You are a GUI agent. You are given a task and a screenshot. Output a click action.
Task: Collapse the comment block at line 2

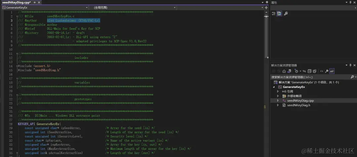(17, 17)
